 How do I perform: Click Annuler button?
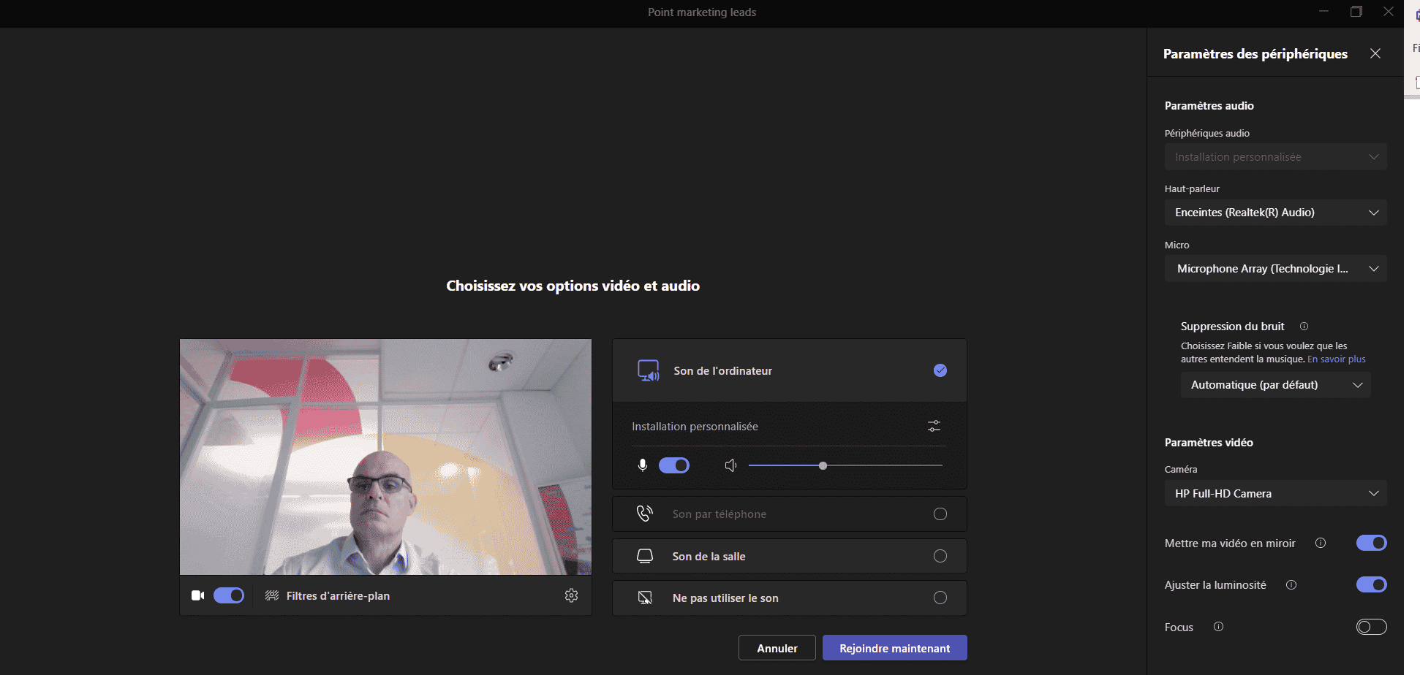tap(777, 648)
